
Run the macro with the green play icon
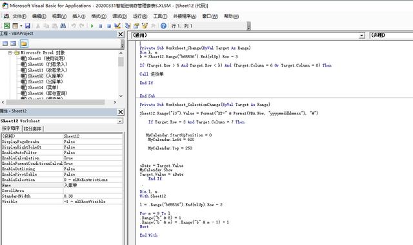click(x=92, y=26)
